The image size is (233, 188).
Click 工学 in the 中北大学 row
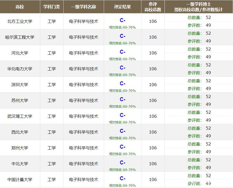[52, 164]
